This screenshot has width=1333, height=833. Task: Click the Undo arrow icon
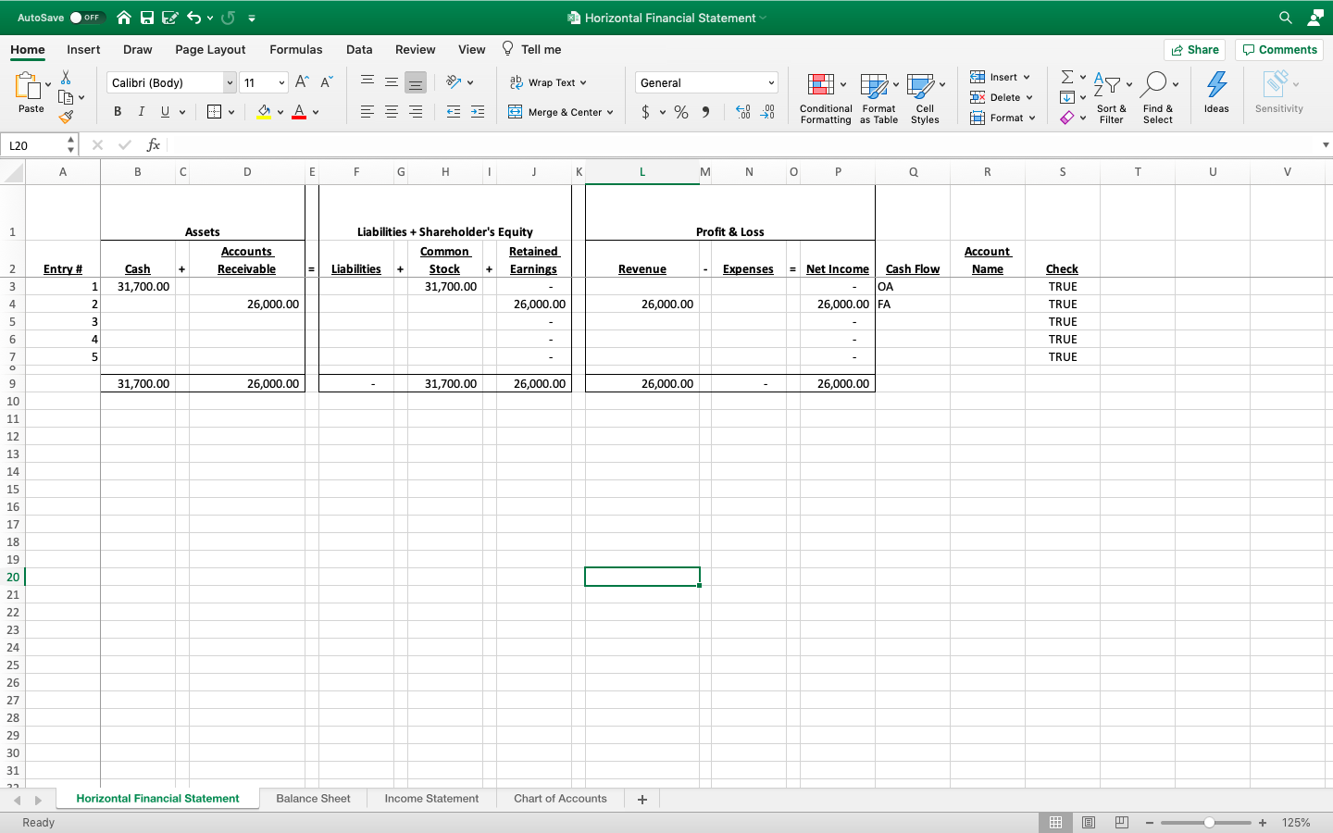(x=193, y=18)
